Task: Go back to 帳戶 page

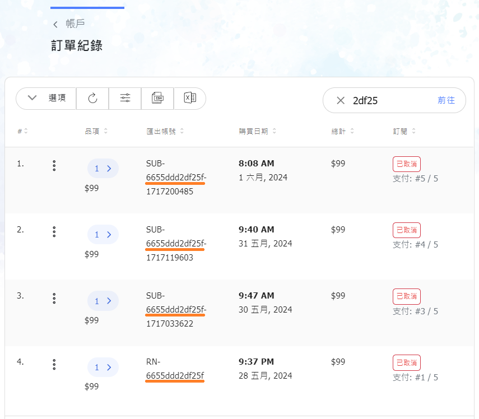Action: [x=69, y=24]
